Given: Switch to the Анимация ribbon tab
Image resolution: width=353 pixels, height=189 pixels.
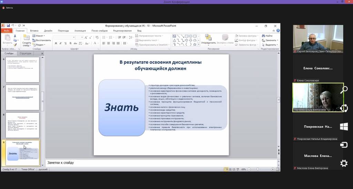Looking at the screenshot, I should click(80, 31).
